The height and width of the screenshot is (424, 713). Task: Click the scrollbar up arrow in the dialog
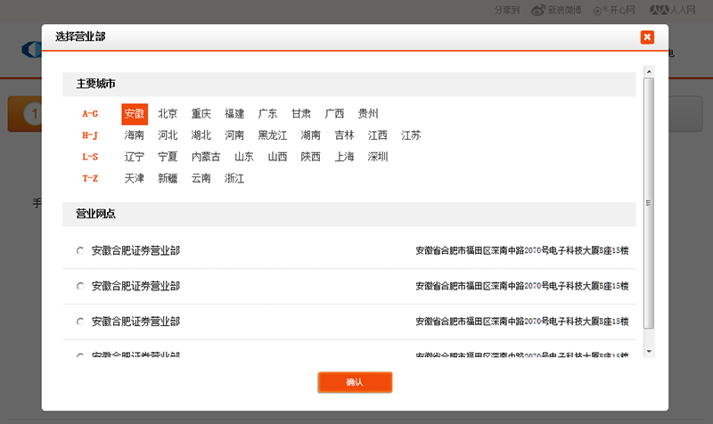click(x=649, y=71)
